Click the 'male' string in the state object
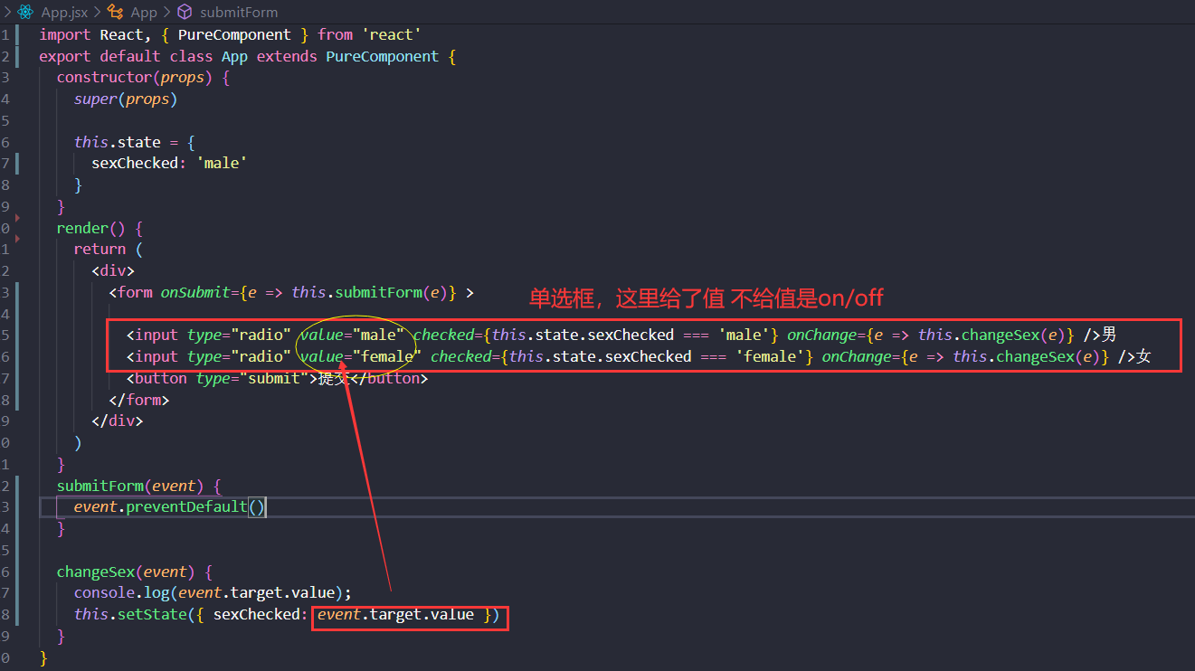 pyautogui.click(x=222, y=163)
